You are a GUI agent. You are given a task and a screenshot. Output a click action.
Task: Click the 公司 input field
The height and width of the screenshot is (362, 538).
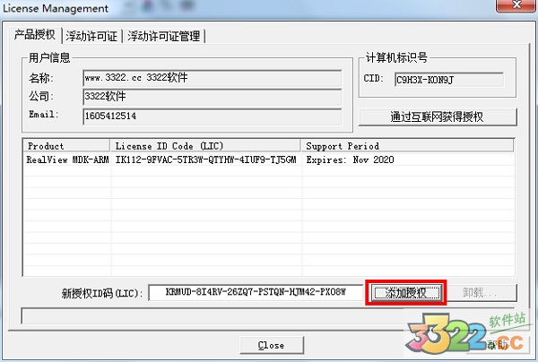pos(212,97)
